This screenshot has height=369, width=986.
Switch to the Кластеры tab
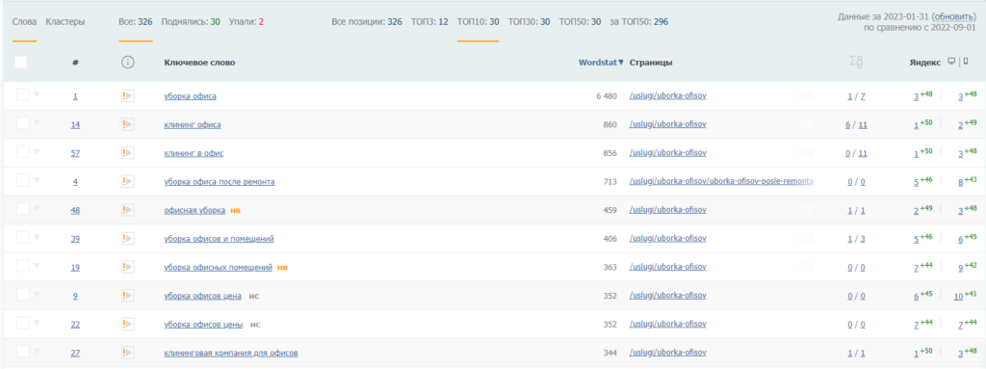(x=65, y=22)
